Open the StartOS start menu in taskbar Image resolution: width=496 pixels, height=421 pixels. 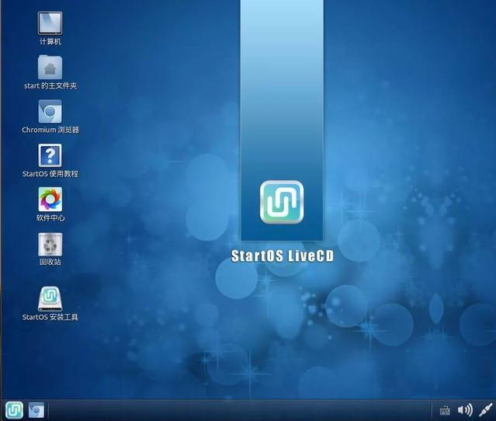tap(14, 410)
